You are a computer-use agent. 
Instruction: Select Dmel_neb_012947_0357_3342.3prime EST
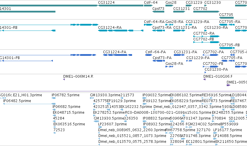click(154, 110)
